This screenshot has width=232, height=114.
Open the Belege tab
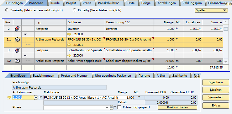click(146, 3)
